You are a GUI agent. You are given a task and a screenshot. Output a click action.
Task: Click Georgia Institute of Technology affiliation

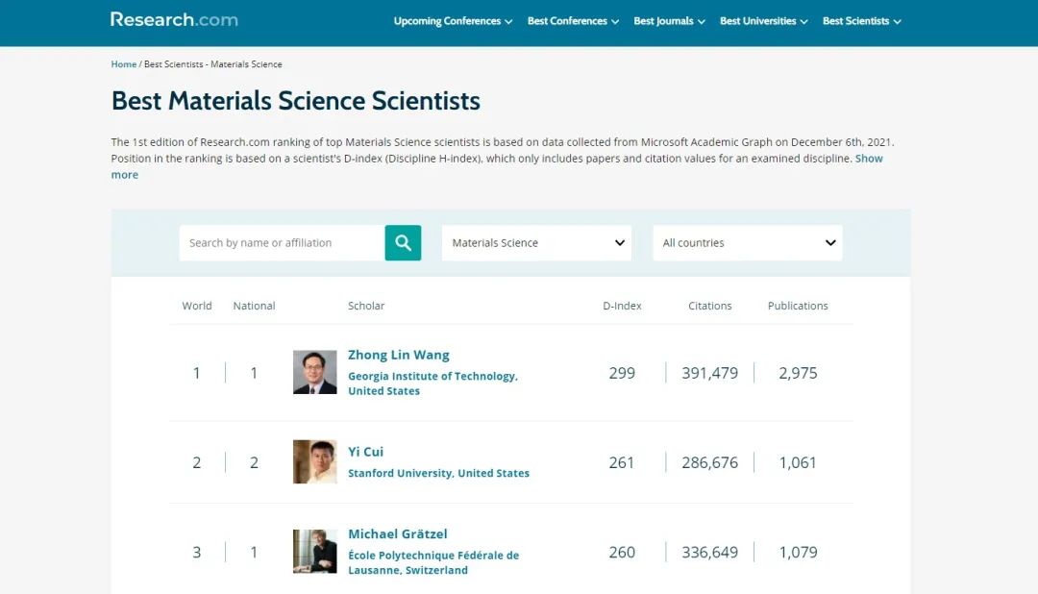pos(432,377)
